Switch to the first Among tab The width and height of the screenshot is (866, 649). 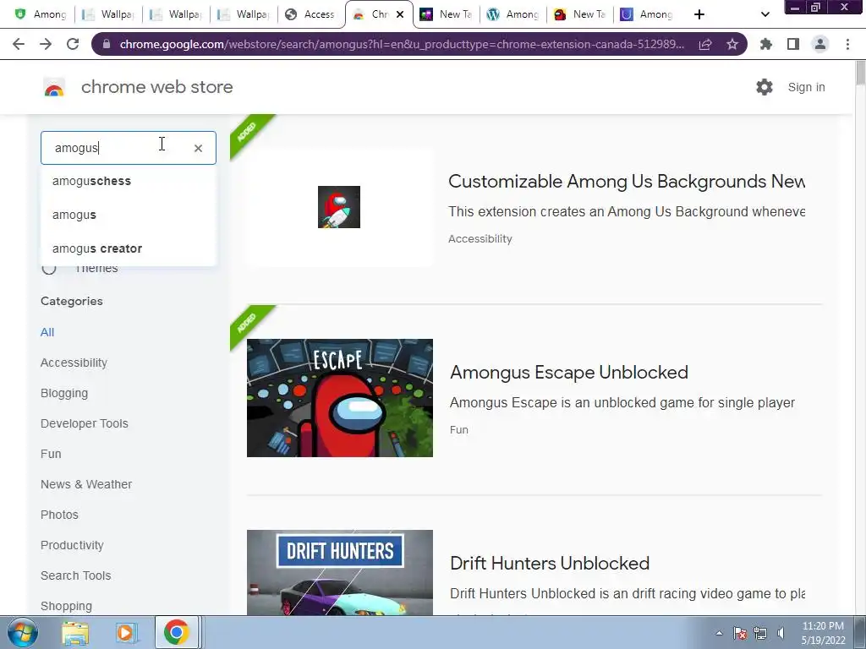click(x=40, y=14)
